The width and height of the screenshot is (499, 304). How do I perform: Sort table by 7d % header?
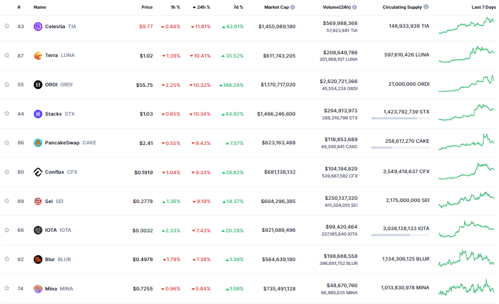(x=239, y=7)
